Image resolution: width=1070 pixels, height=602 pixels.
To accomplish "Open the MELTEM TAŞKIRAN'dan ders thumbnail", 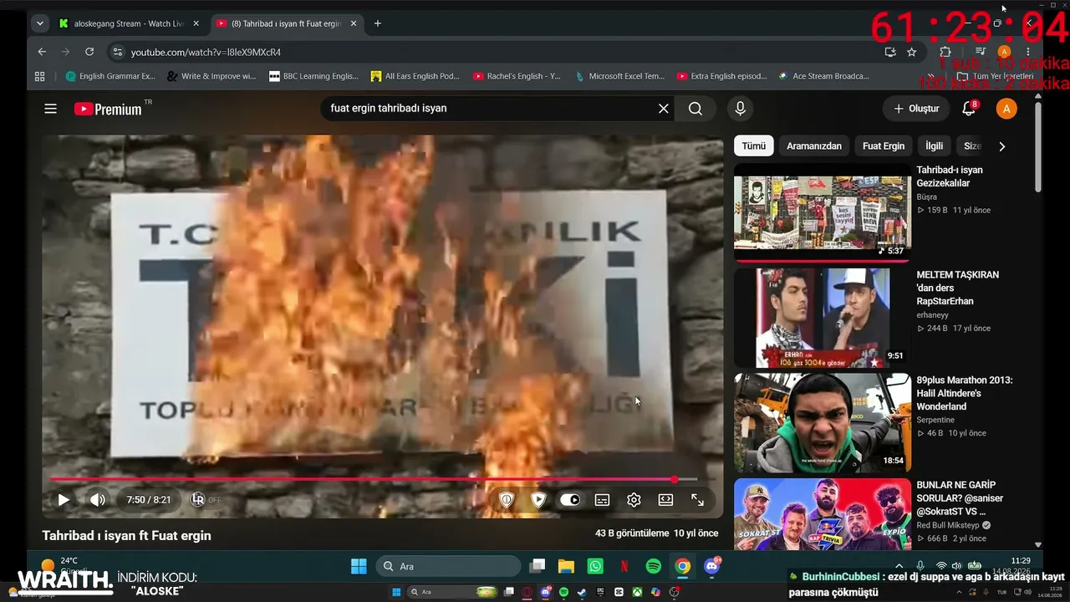I will click(x=823, y=318).
